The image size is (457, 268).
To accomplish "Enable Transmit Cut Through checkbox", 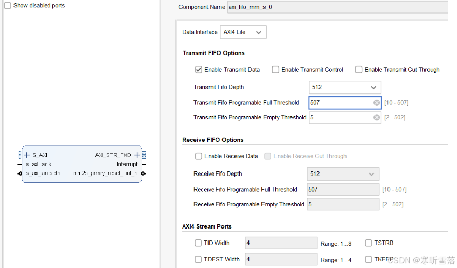I will pyautogui.click(x=358, y=70).
